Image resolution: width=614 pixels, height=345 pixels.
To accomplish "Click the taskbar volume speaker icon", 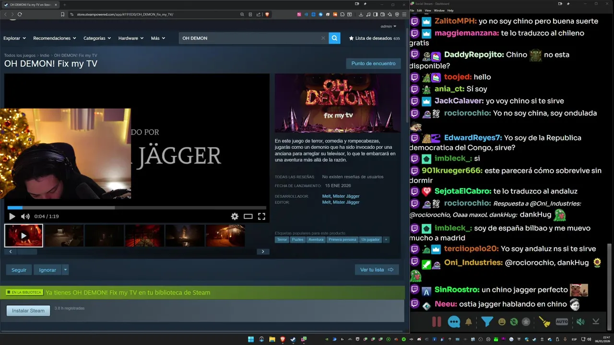I will coord(589,339).
